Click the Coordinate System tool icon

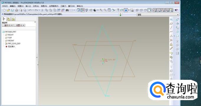tap(171, 40)
